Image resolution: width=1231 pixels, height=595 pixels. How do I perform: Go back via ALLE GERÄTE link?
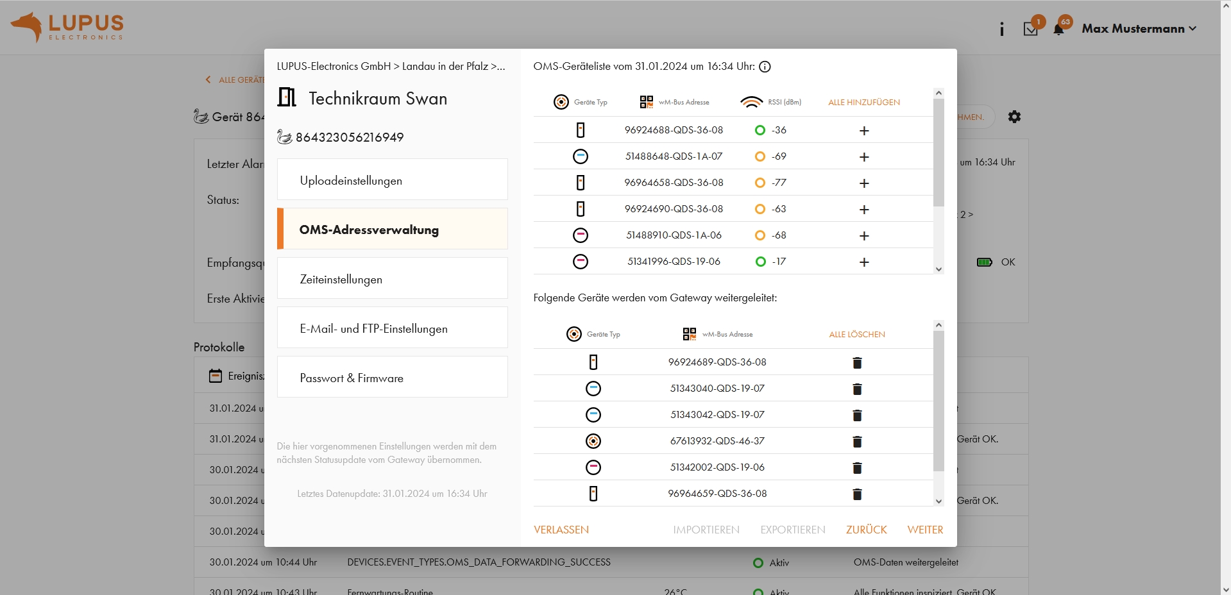coord(235,80)
